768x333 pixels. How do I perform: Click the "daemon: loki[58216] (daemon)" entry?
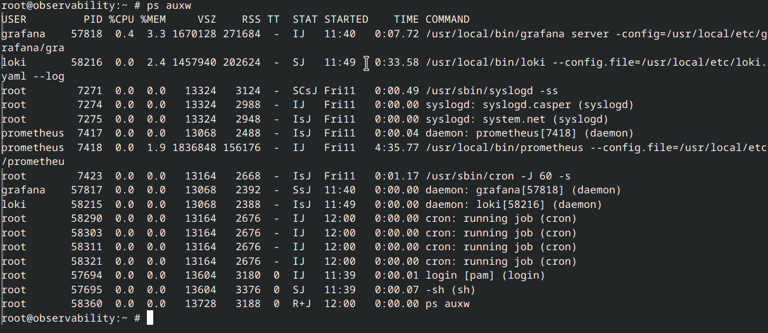pyautogui.click(x=513, y=205)
